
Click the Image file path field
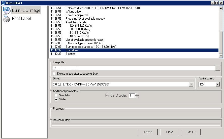click(x=134, y=68)
